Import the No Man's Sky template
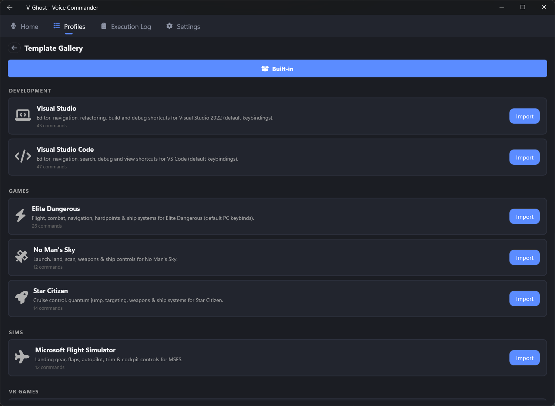The height and width of the screenshot is (406, 555). click(x=524, y=258)
